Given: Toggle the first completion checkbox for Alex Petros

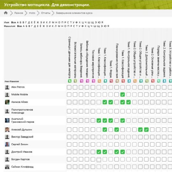Looking at the screenshot, I should pos(69,87).
